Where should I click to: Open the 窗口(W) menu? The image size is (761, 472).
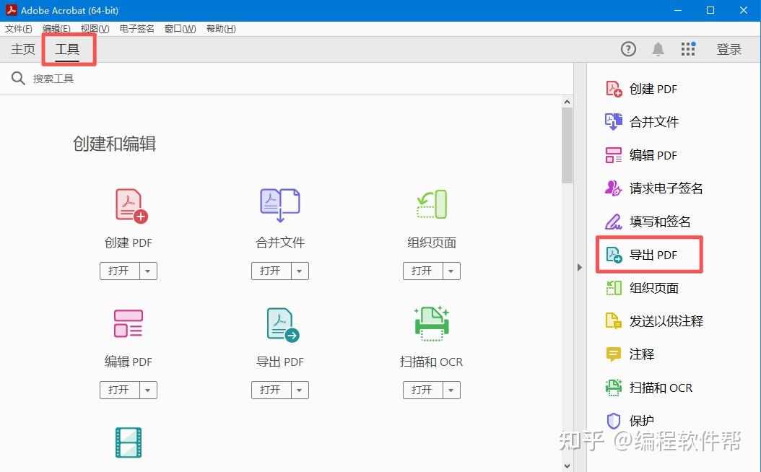[x=180, y=29]
